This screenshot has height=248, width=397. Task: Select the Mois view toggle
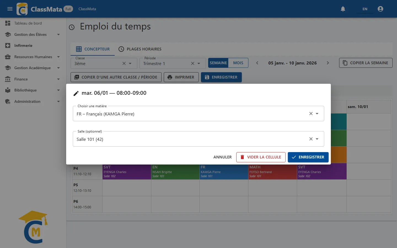tap(238, 63)
